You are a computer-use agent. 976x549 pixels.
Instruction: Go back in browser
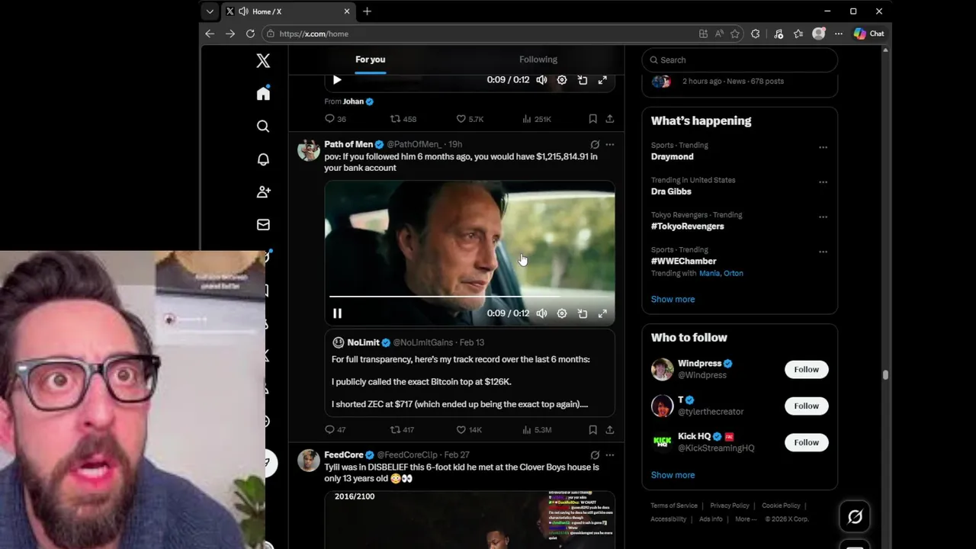210,34
